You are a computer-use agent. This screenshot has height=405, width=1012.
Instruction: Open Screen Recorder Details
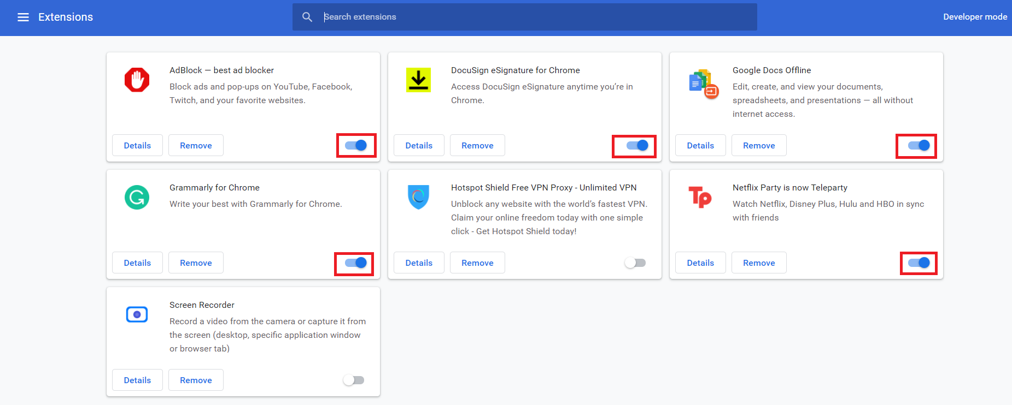coord(137,380)
